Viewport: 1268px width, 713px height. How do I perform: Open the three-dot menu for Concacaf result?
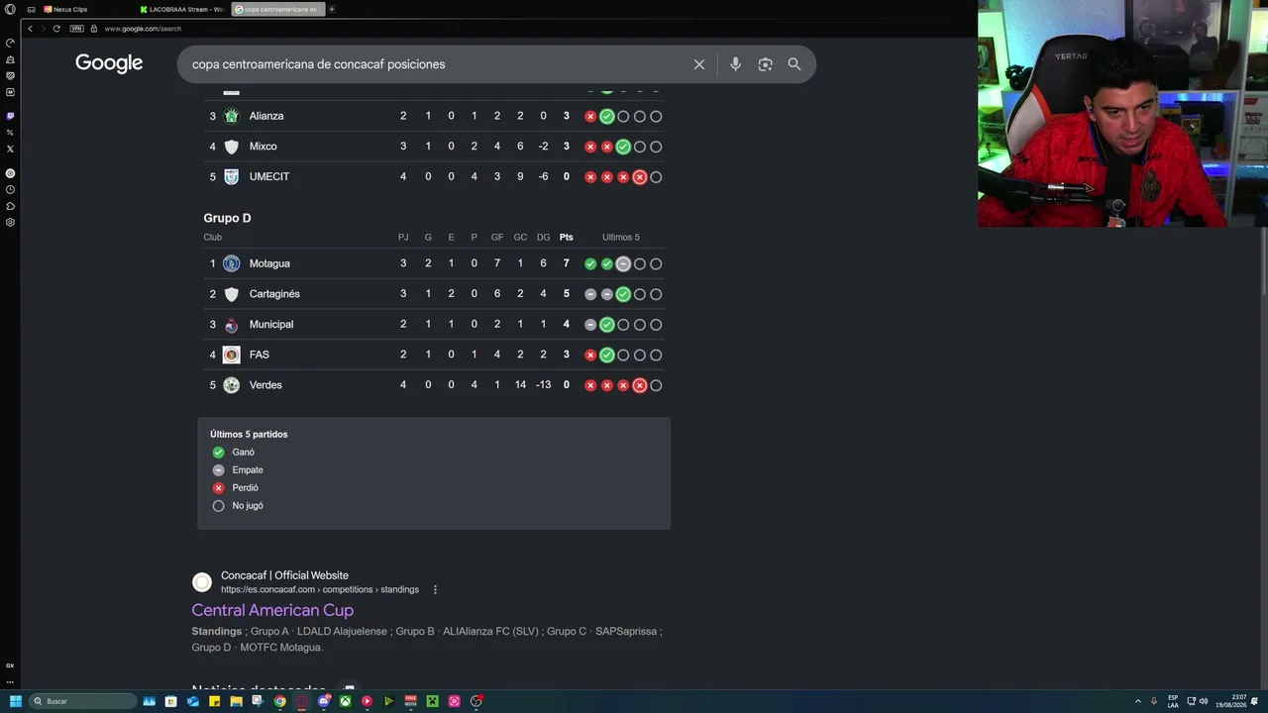(x=435, y=590)
